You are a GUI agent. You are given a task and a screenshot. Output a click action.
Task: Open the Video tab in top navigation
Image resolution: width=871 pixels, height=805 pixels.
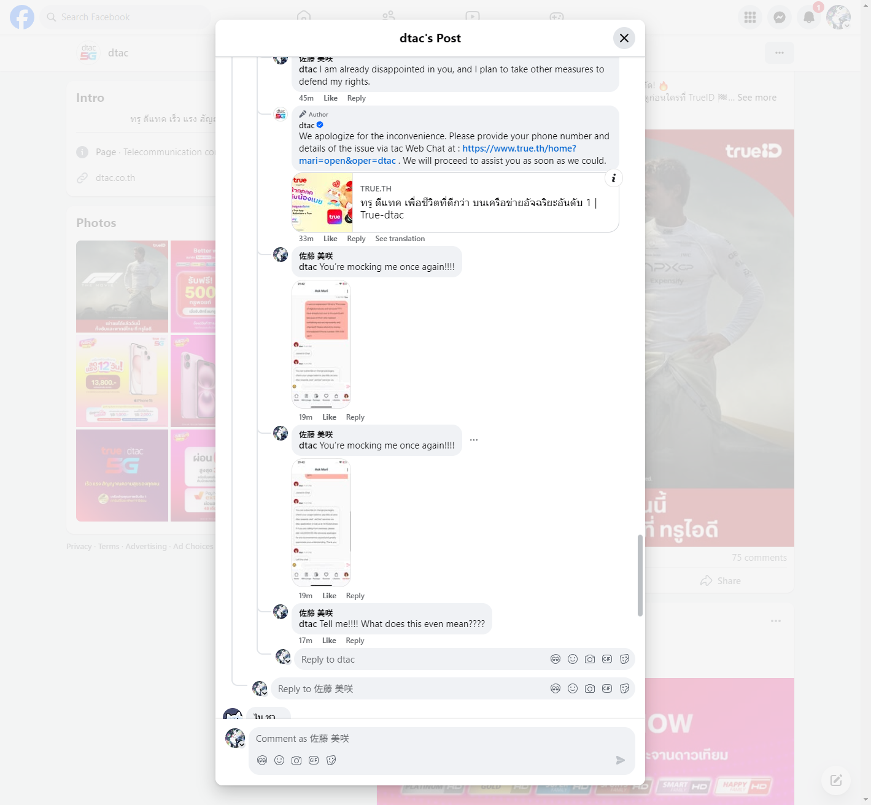(472, 16)
